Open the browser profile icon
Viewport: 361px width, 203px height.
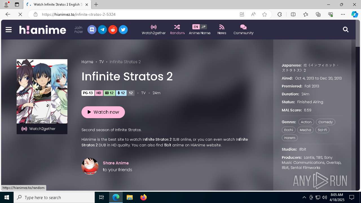[x=6, y=5]
